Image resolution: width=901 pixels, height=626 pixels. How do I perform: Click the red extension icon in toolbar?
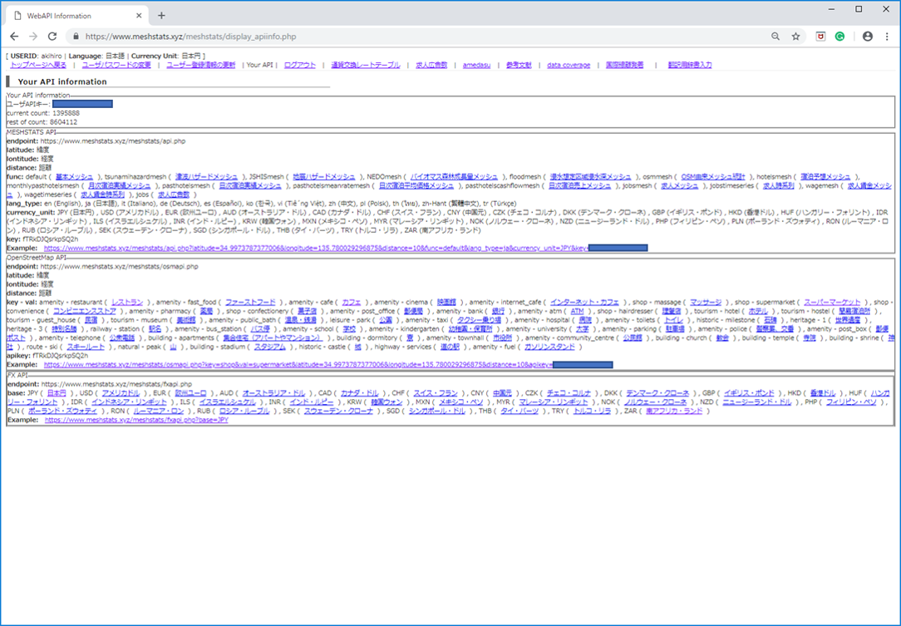pyautogui.click(x=820, y=37)
